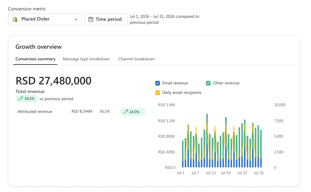
Task: Click the 7,500 recipients axis label
Action: click(279, 121)
